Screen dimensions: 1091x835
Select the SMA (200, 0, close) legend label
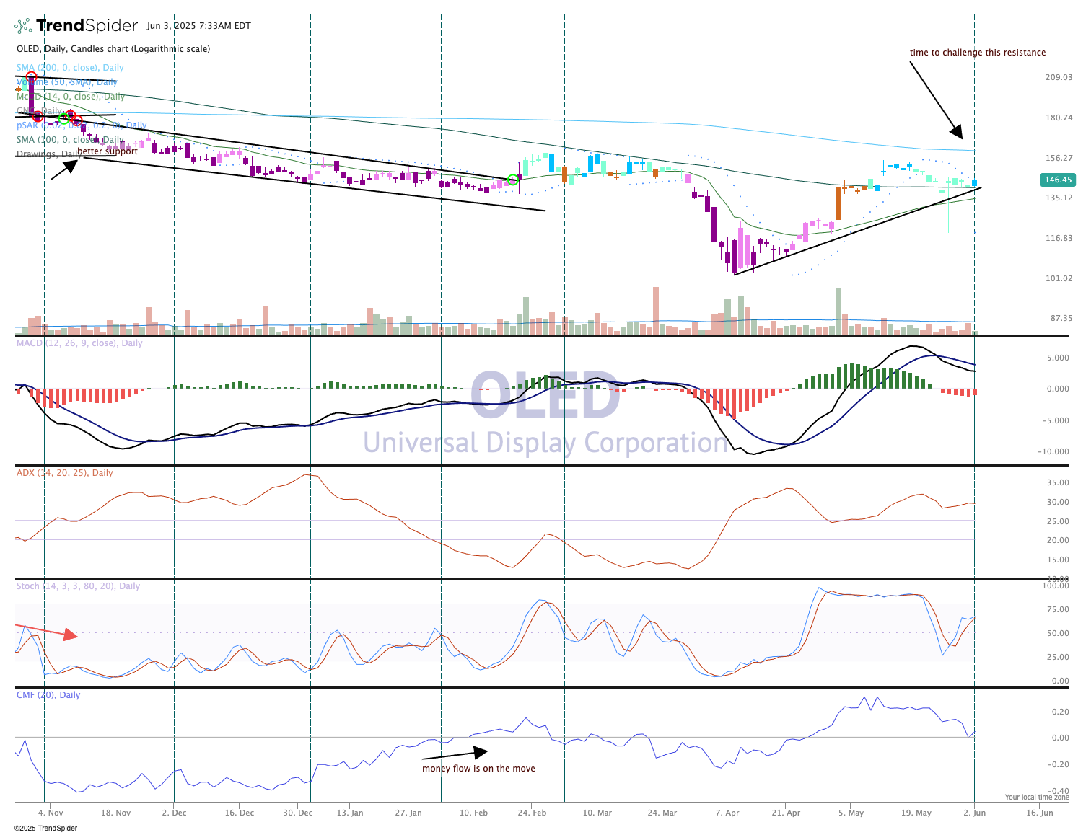(x=70, y=68)
